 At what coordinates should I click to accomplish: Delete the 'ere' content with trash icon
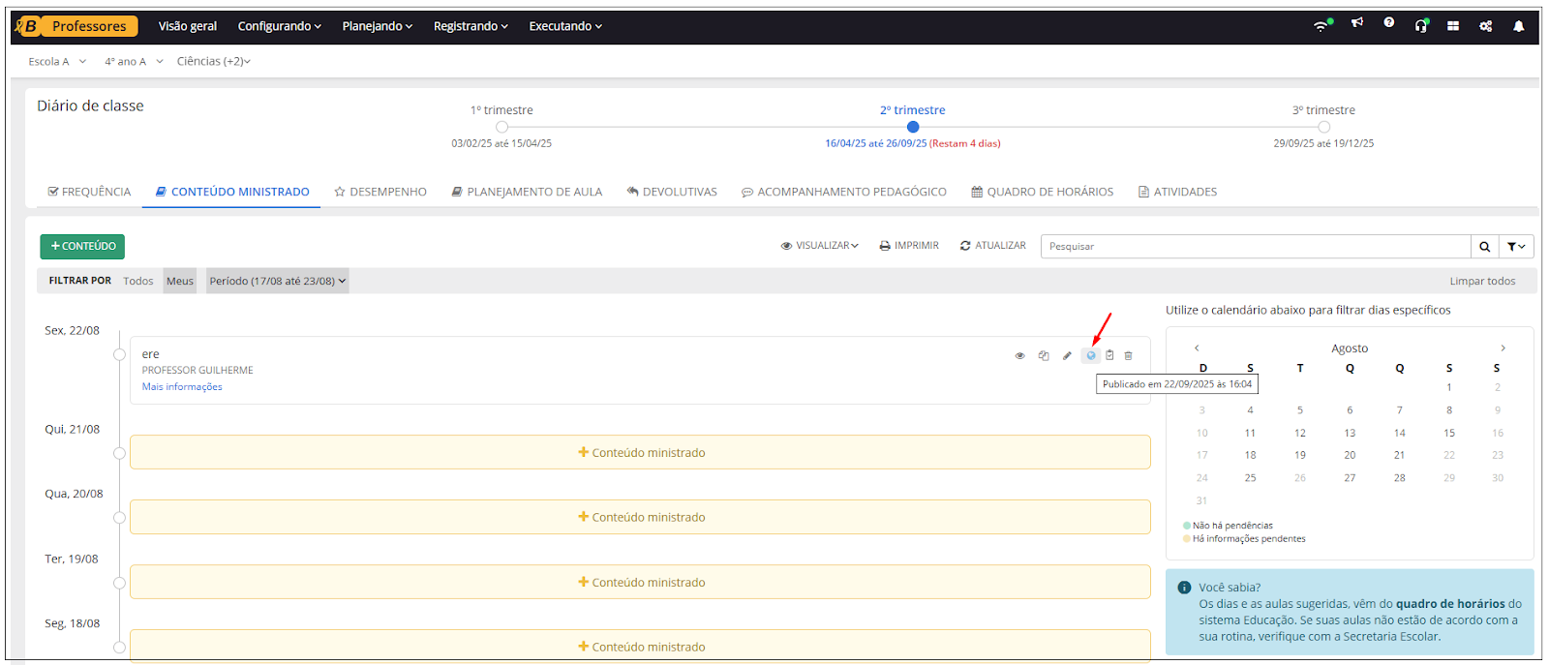[x=1129, y=355]
